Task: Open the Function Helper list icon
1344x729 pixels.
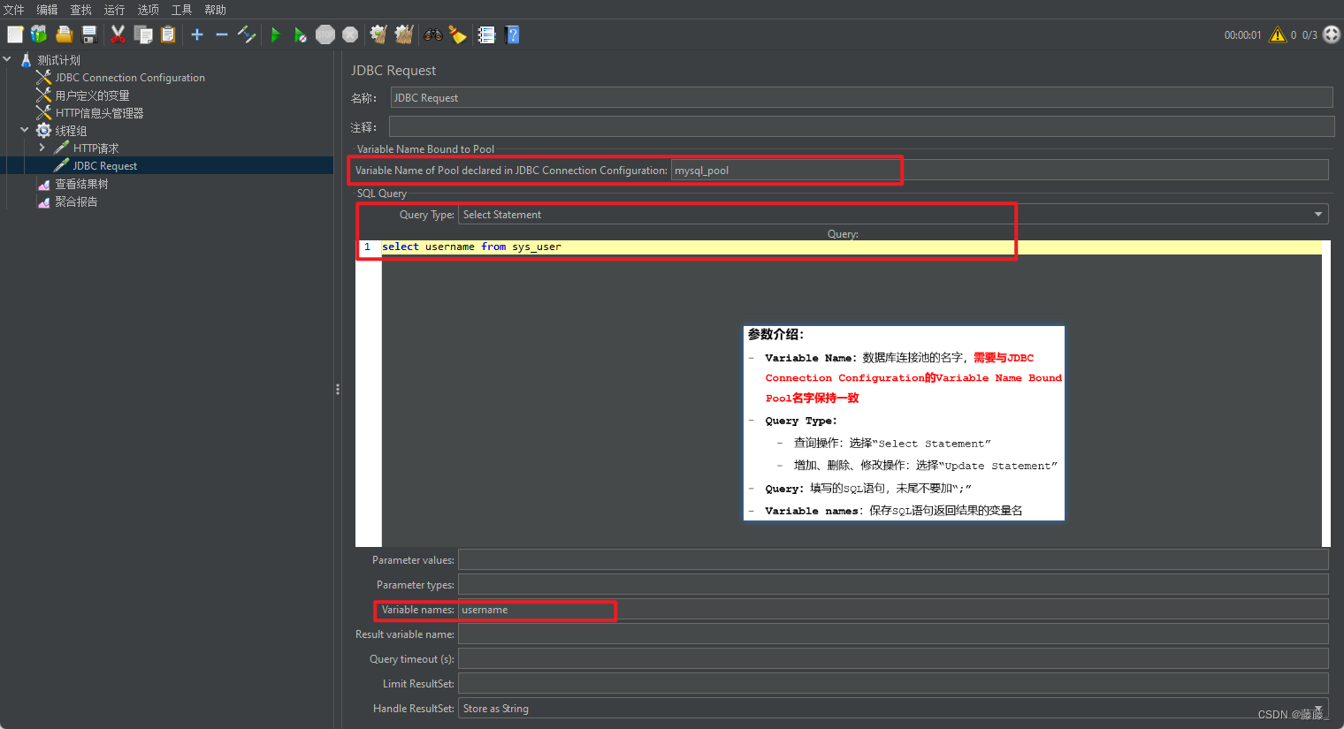Action: 486,34
